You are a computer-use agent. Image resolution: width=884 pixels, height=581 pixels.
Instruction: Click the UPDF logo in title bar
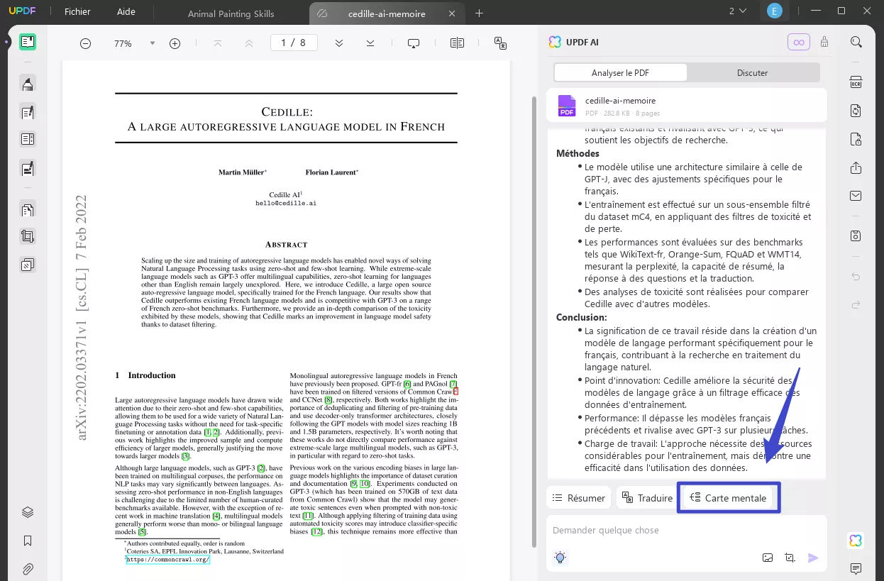tap(23, 11)
